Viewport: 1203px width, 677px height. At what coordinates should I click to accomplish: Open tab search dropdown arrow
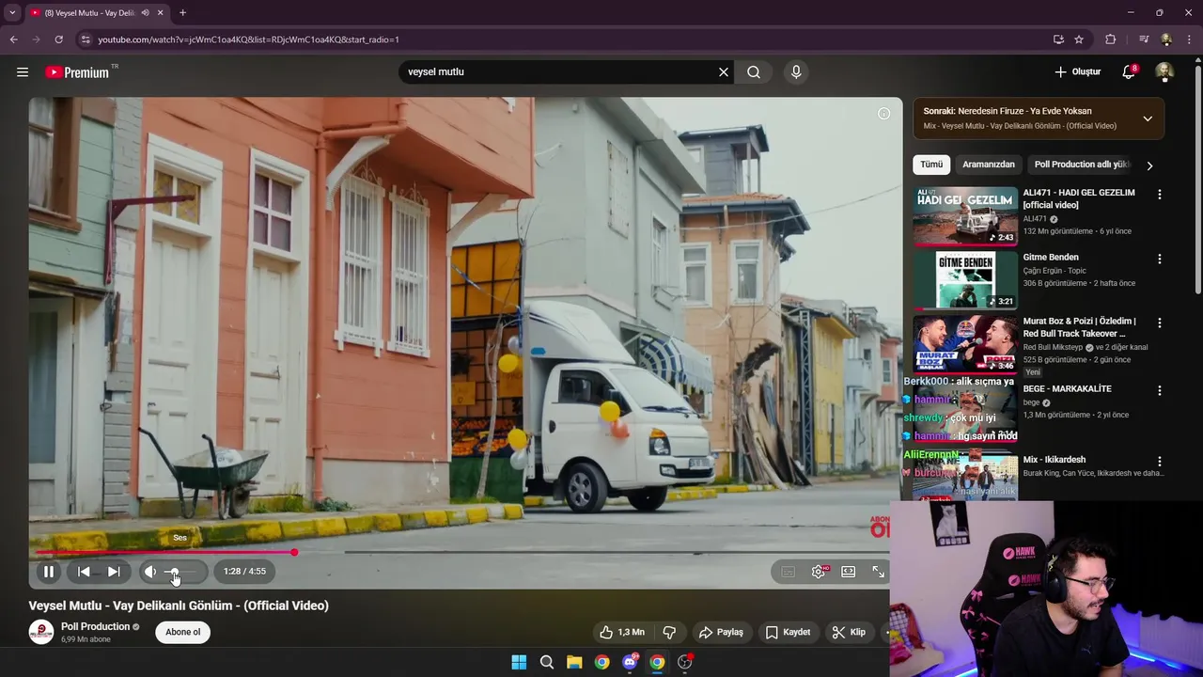tap(12, 13)
